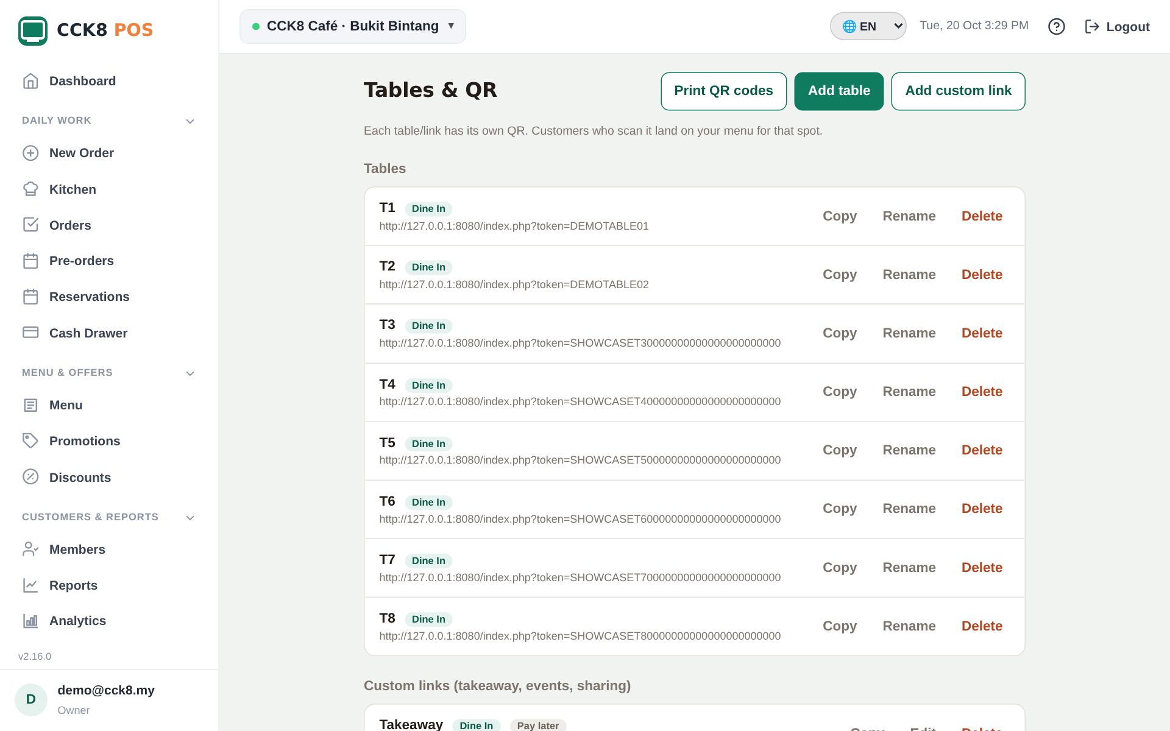Click the New Order plus icon
This screenshot has height=731, width=1170.
tap(30, 153)
